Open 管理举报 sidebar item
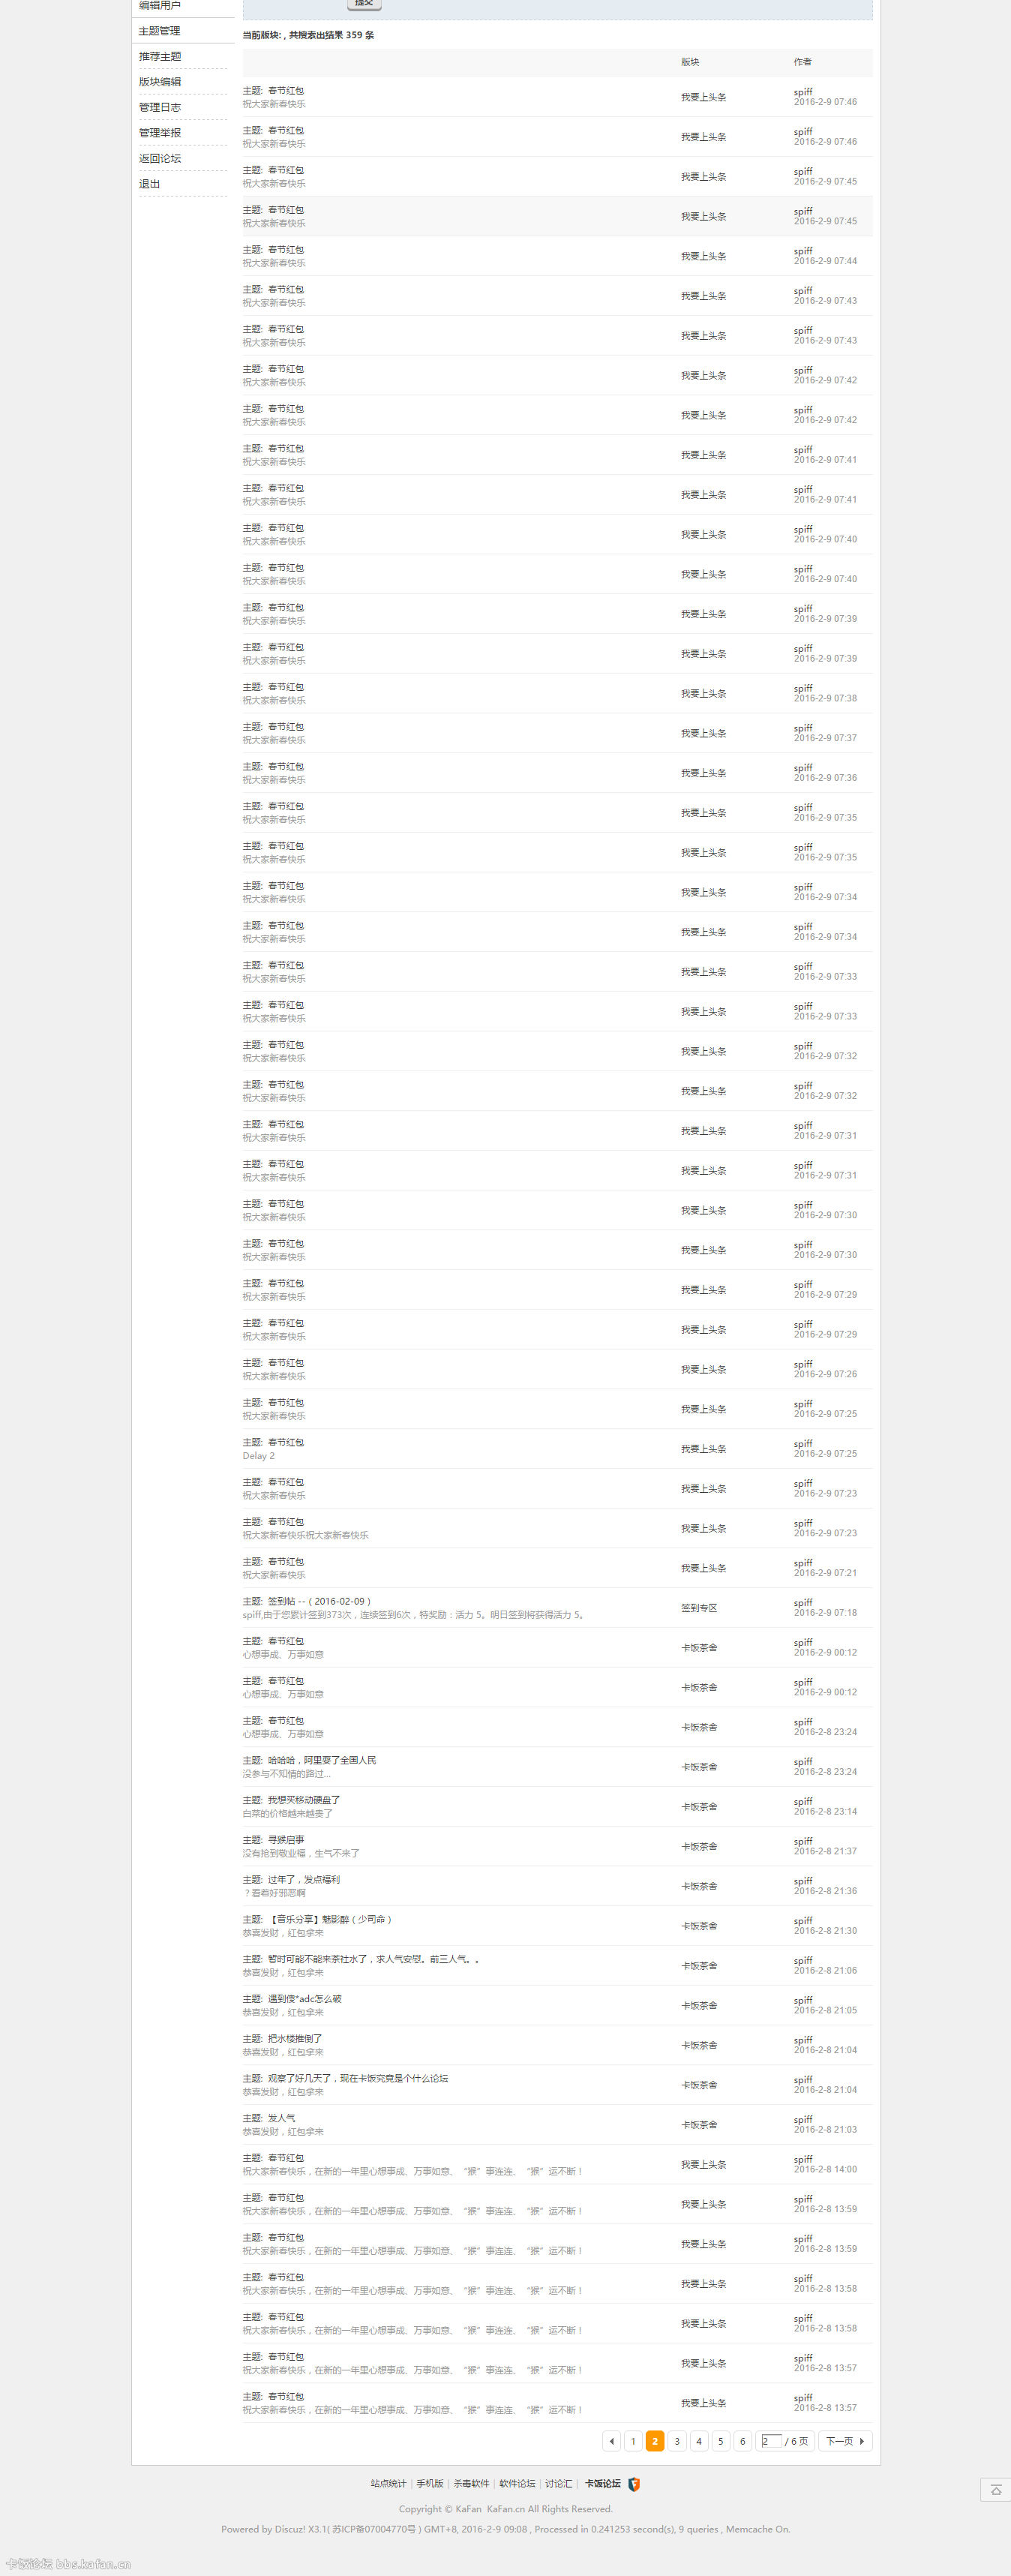Image resolution: width=1011 pixels, height=2576 pixels. click(160, 133)
